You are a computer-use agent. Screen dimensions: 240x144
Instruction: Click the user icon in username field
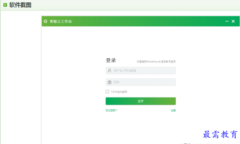click(x=109, y=70)
